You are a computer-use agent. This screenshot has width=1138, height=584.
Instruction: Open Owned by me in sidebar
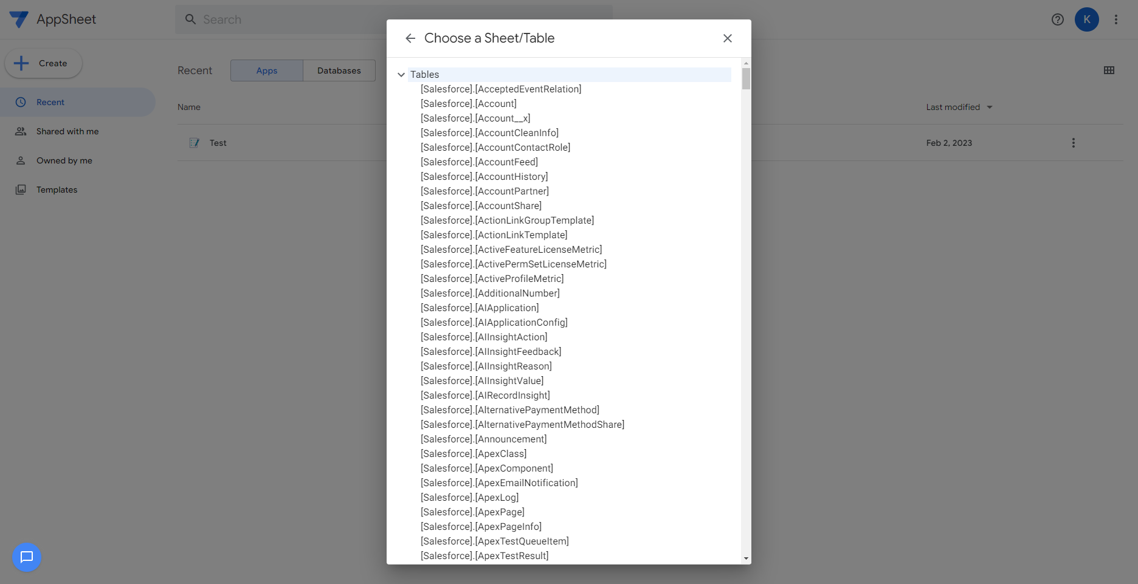point(78,160)
